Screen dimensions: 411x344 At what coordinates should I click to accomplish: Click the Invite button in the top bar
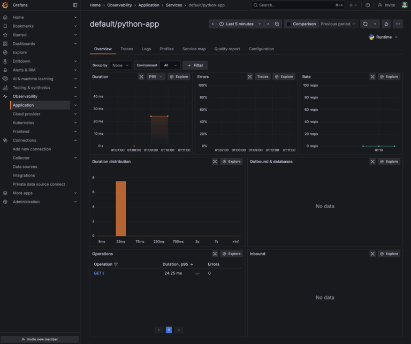(x=386, y=5)
